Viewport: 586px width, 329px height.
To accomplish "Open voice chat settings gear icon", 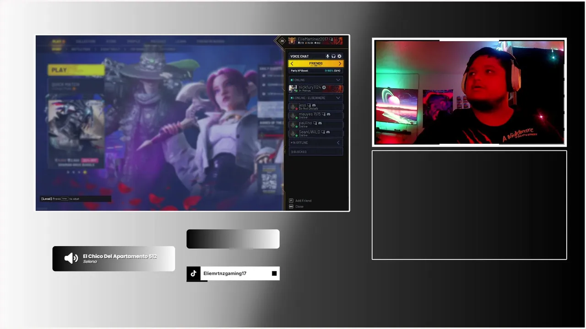I will pos(339,56).
